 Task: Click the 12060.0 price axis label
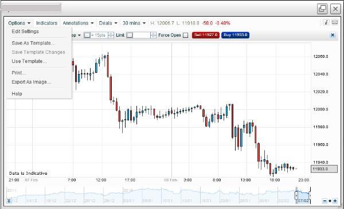pos(320,57)
